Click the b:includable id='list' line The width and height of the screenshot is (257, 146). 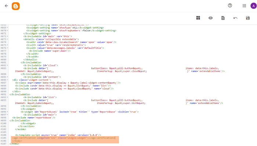pyautogui.click(x=40, y=97)
